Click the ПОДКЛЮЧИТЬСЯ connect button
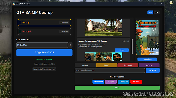 [x=44, y=52]
